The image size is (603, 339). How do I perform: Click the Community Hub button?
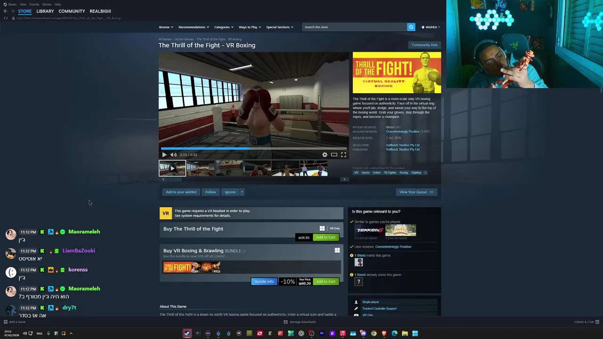point(424,45)
